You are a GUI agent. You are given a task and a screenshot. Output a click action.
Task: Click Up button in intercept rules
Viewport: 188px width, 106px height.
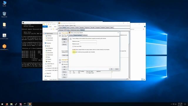click(64, 74)
